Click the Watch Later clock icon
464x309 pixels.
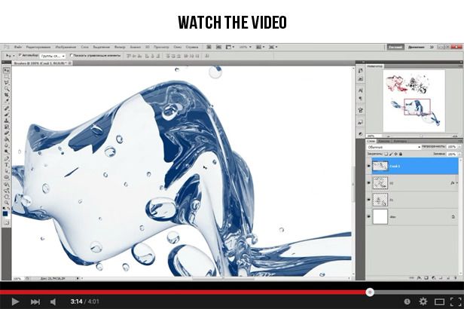408,301
